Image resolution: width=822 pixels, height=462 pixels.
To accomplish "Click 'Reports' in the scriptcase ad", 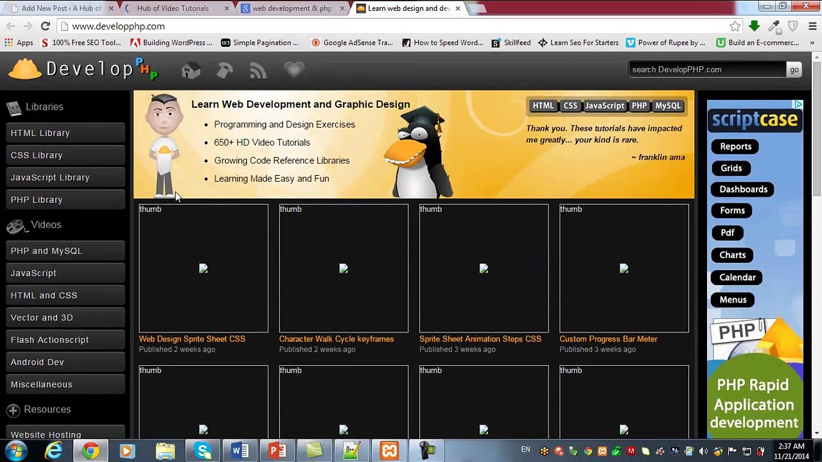I will 735,146.
